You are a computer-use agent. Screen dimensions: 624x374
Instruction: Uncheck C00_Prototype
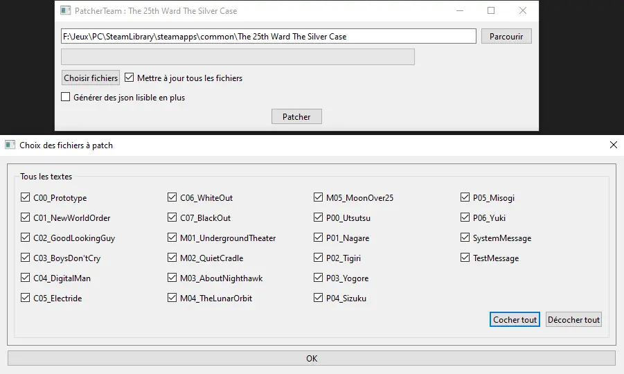25,197
